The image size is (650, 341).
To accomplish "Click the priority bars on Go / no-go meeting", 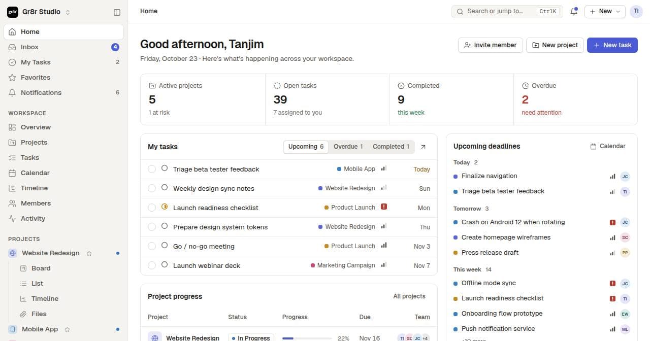I will (x=384, y=246).
